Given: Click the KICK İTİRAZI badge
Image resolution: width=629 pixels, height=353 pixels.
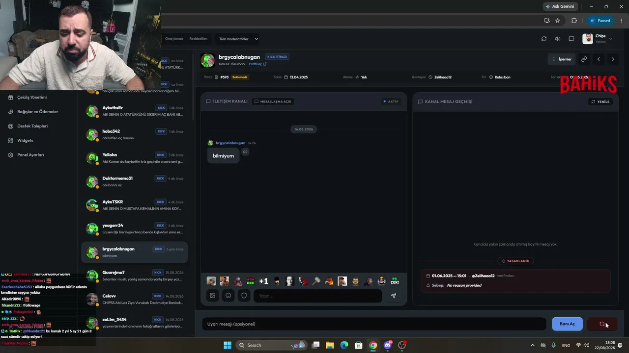Looking at the screenshot, I should point(277,57).
